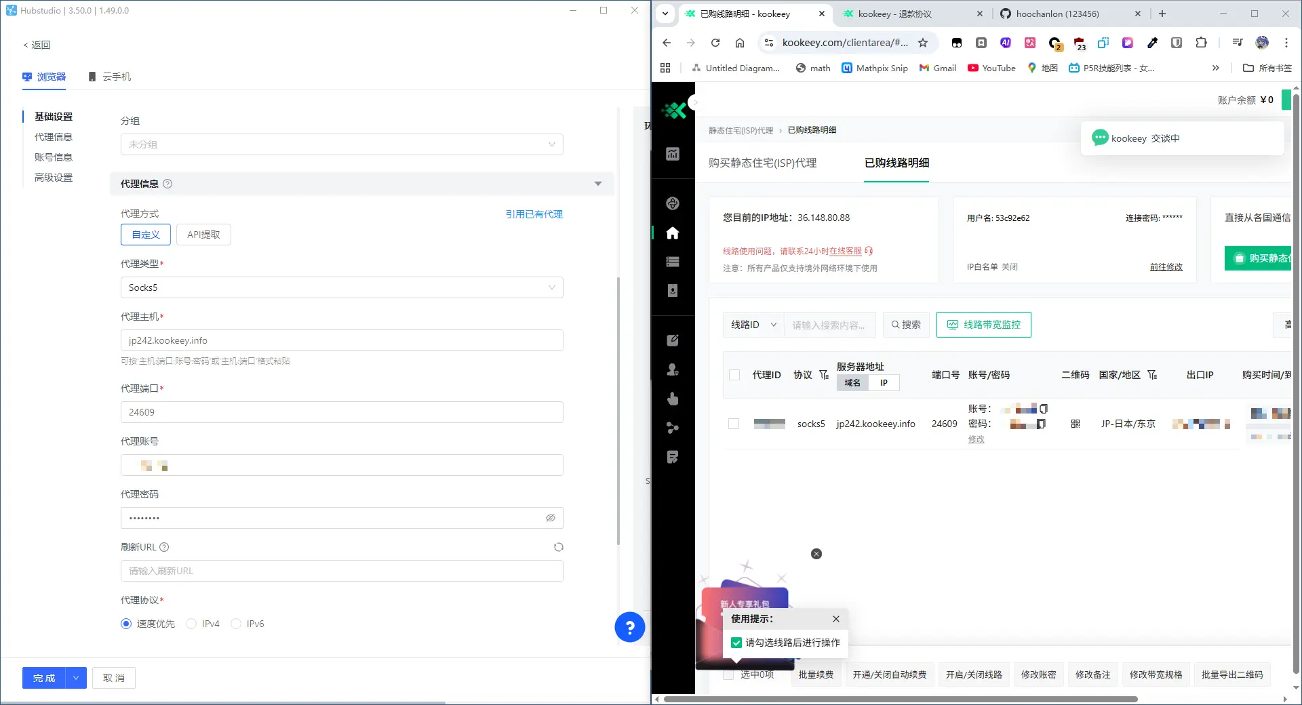Open the 线路ID search type dropdown
This screenshot has height=705, width=1302.
pos(753,325)
